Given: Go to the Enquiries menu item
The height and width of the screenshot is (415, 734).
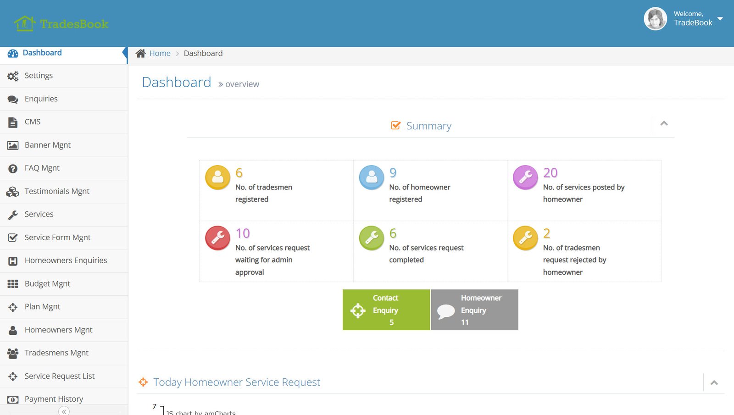Looking at the screenshot, I should 64,99.
